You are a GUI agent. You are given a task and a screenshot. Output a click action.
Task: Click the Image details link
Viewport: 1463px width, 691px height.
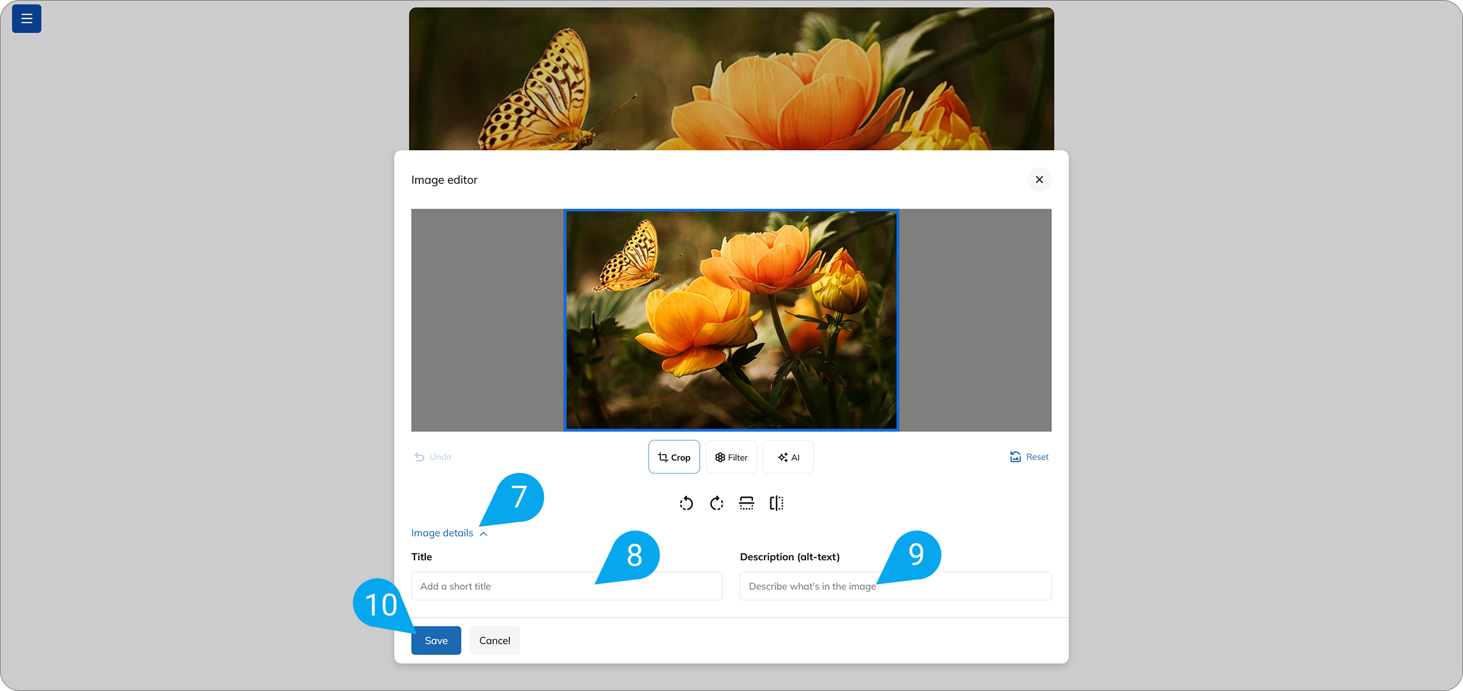[x=442, y=533]
